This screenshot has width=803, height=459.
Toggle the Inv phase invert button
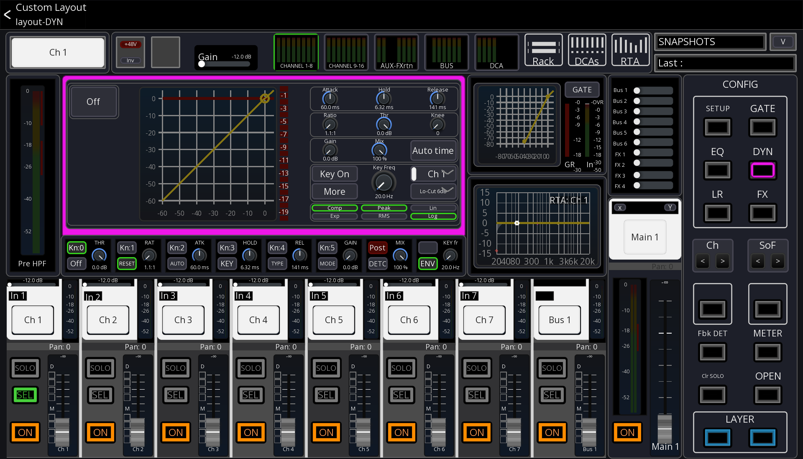[x=130, y=61]
